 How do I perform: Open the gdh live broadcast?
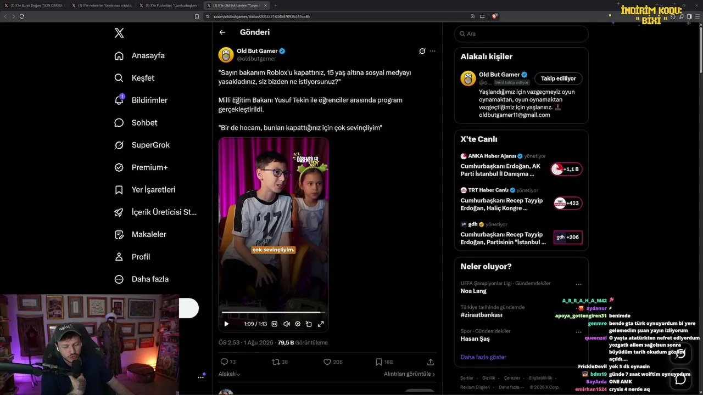521,233
